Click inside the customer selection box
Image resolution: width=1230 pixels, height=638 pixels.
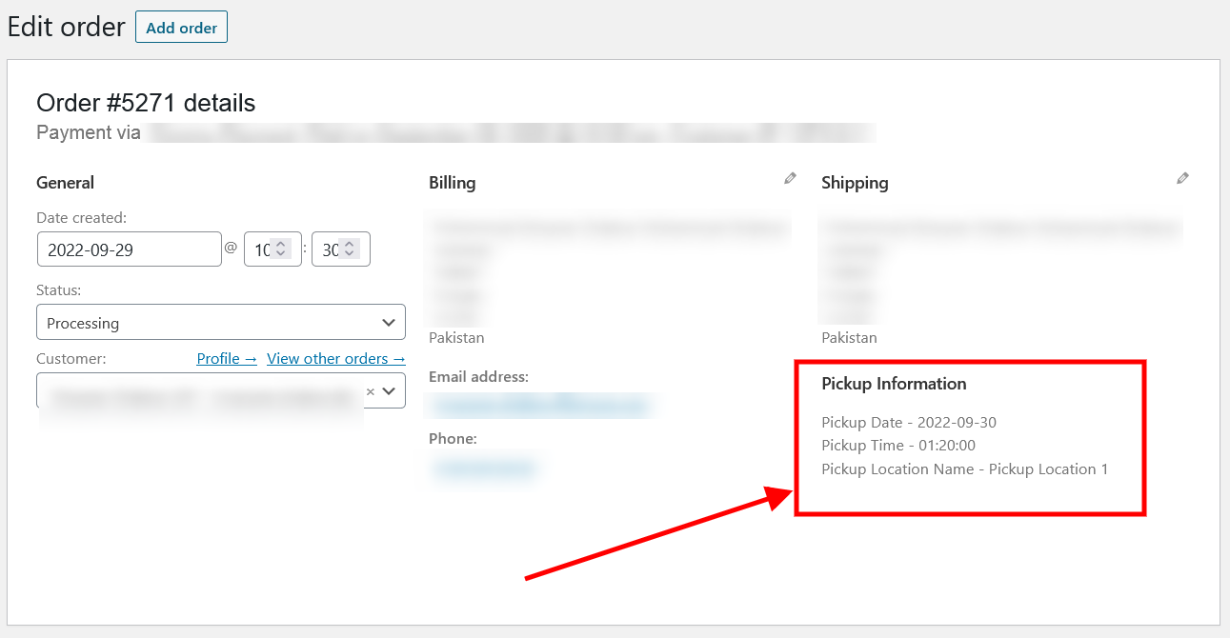[x=191, y=390]
